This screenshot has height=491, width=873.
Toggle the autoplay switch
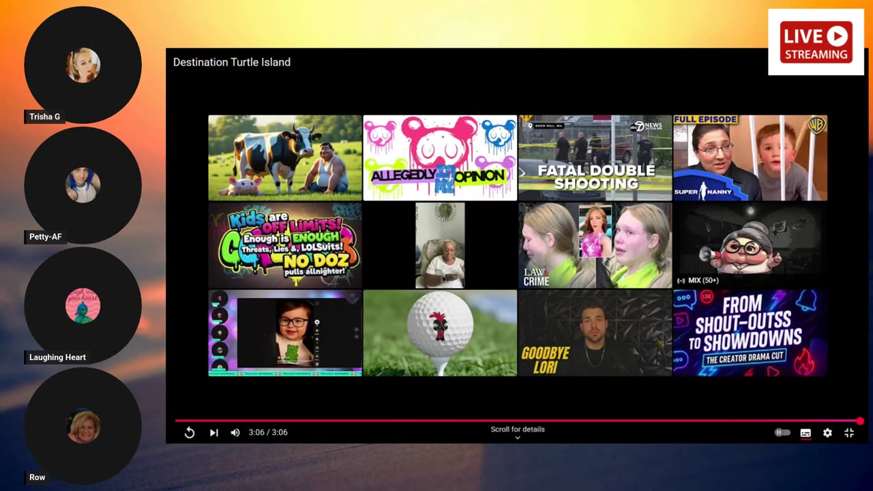click(782, 432)
